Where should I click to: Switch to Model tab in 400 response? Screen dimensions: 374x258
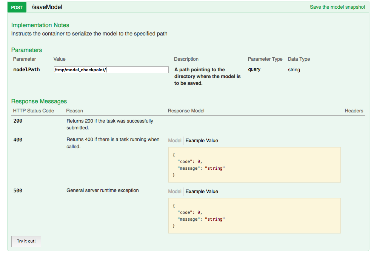175,140
